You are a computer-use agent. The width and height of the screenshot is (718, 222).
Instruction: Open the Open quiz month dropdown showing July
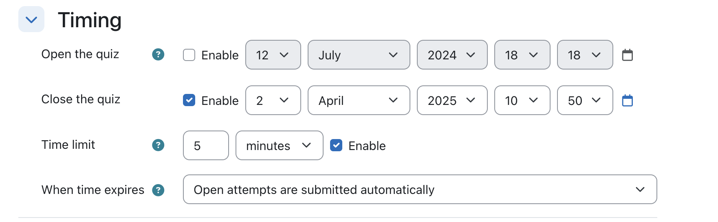[x=359, y=55]
